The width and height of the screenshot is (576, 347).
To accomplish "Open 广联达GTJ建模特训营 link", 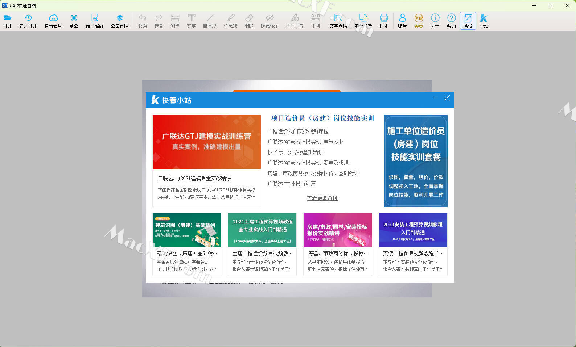I will point(292,184).
